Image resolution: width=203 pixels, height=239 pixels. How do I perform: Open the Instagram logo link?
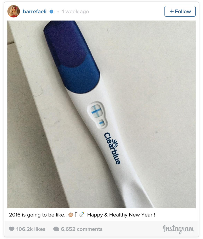[x=178, y=229]
